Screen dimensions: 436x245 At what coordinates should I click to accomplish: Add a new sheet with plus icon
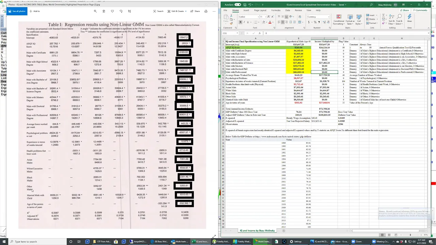pyautogui.click(x=284, y=231)
